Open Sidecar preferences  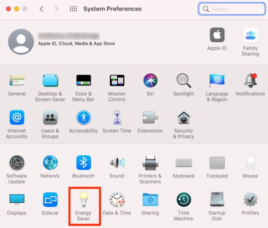50,199
